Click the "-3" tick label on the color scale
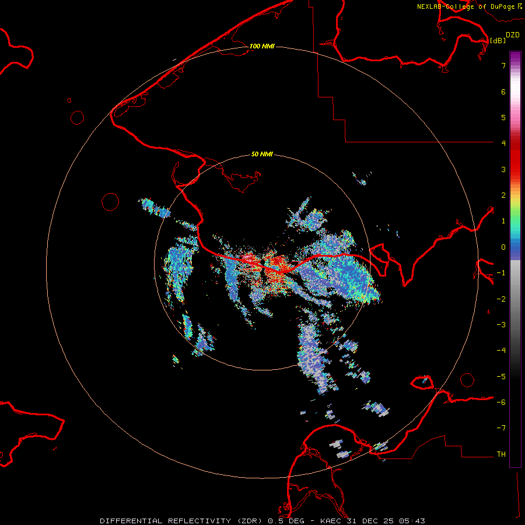Screen dimensions: 525x525 tap(501, 325)
